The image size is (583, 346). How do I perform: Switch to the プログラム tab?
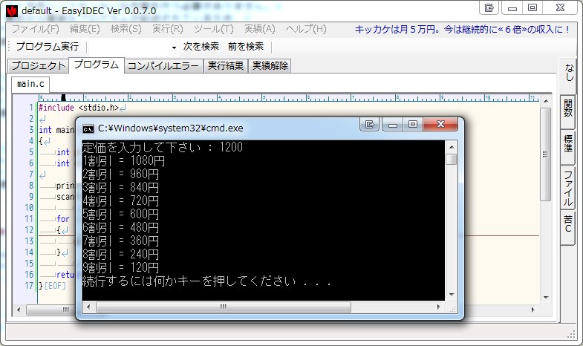97,65
